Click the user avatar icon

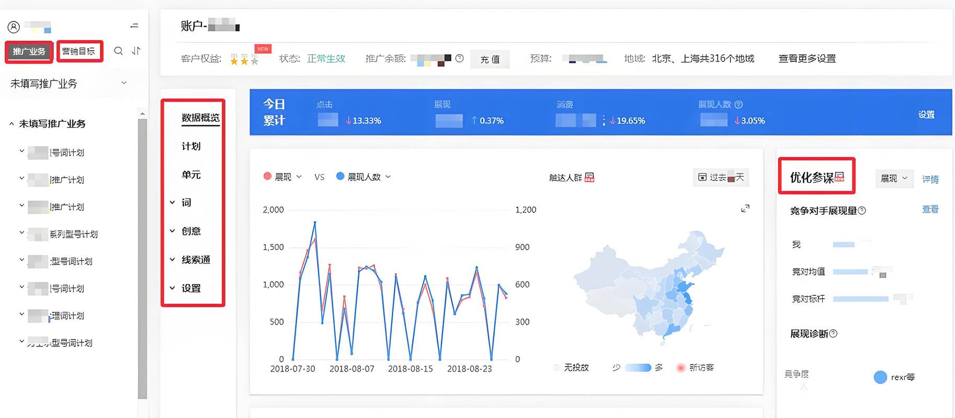[14, 27]
